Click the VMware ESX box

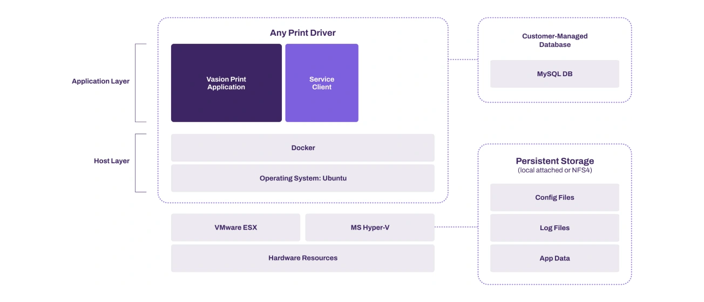pyautogui.click(x=235, y=227)
